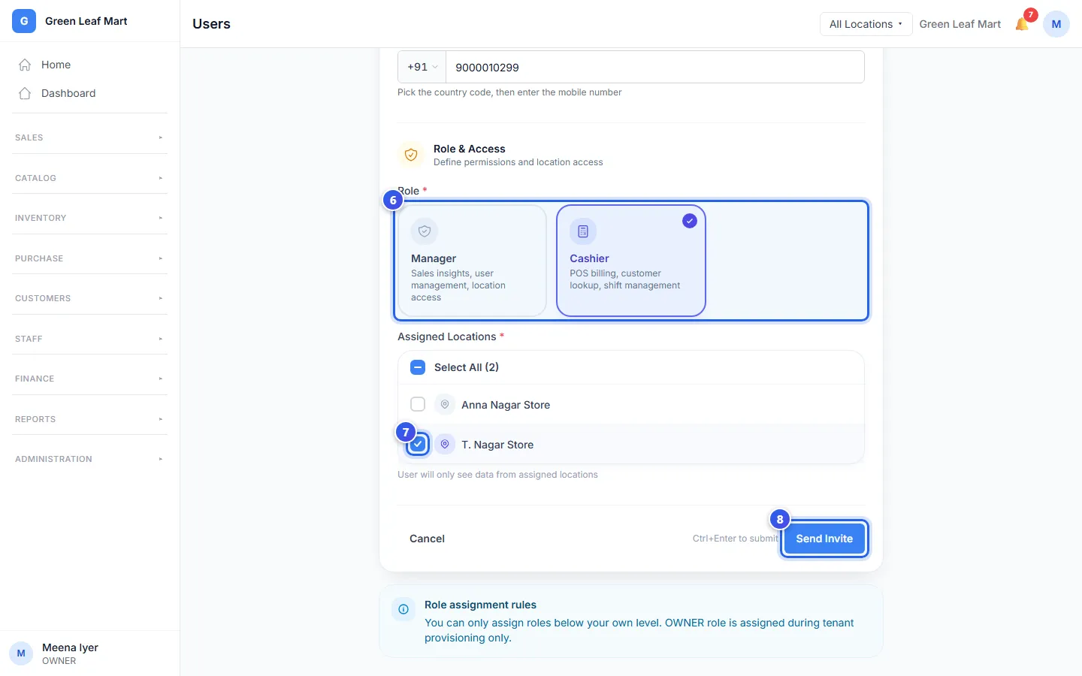Toggle the Select All locations checkbox
The height and width of the screenshot is (676, 1082).
[x=418, y=367]
